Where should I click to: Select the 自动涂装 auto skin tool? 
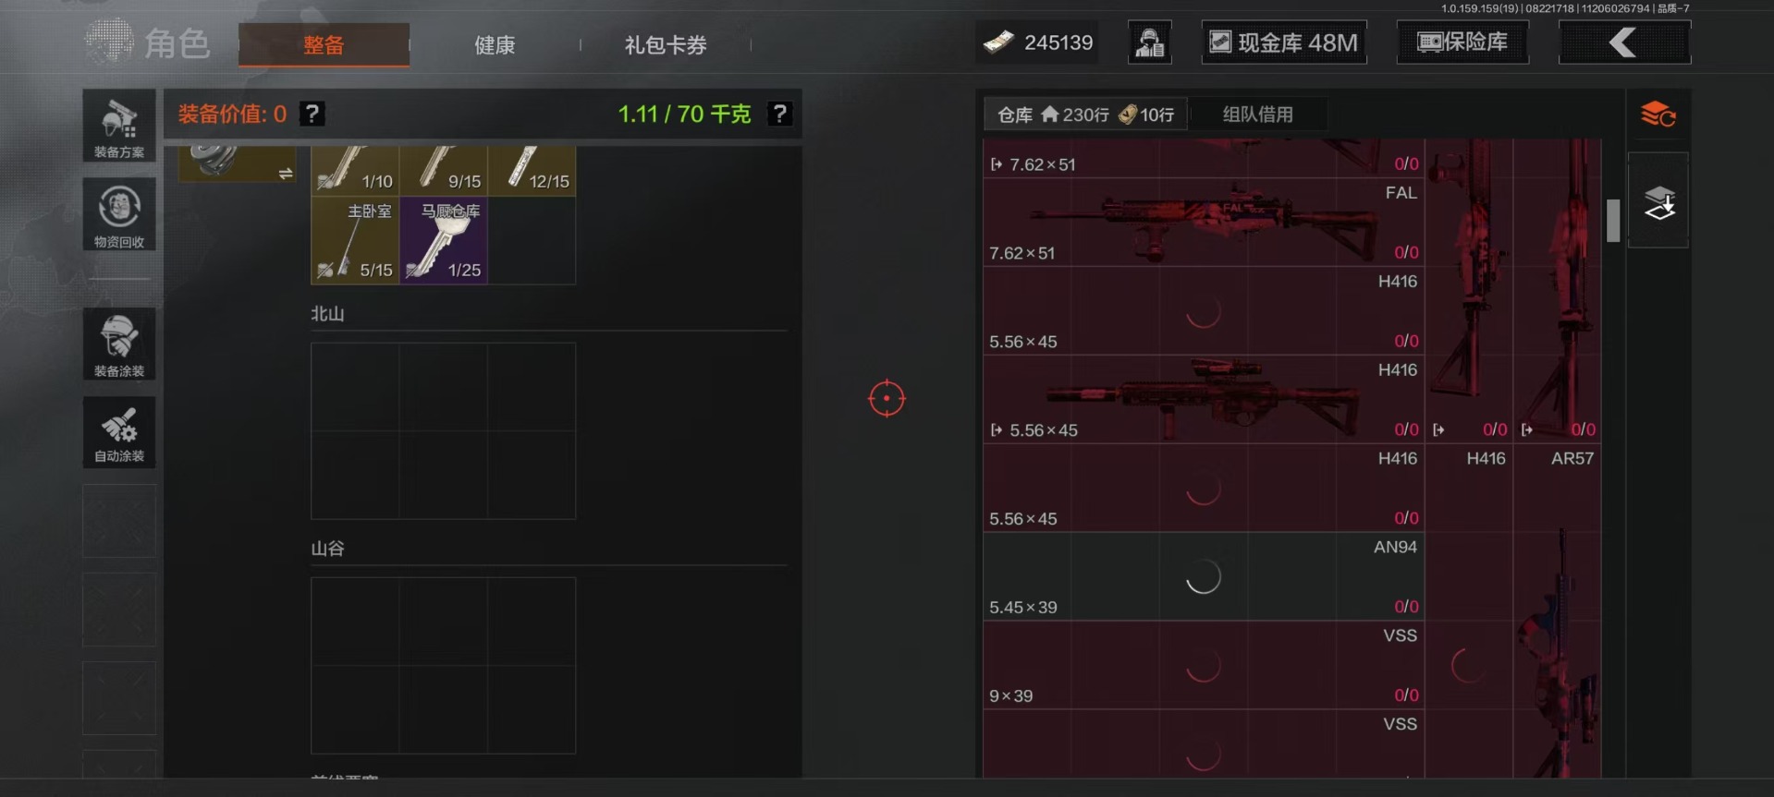(x=119, y=432)
